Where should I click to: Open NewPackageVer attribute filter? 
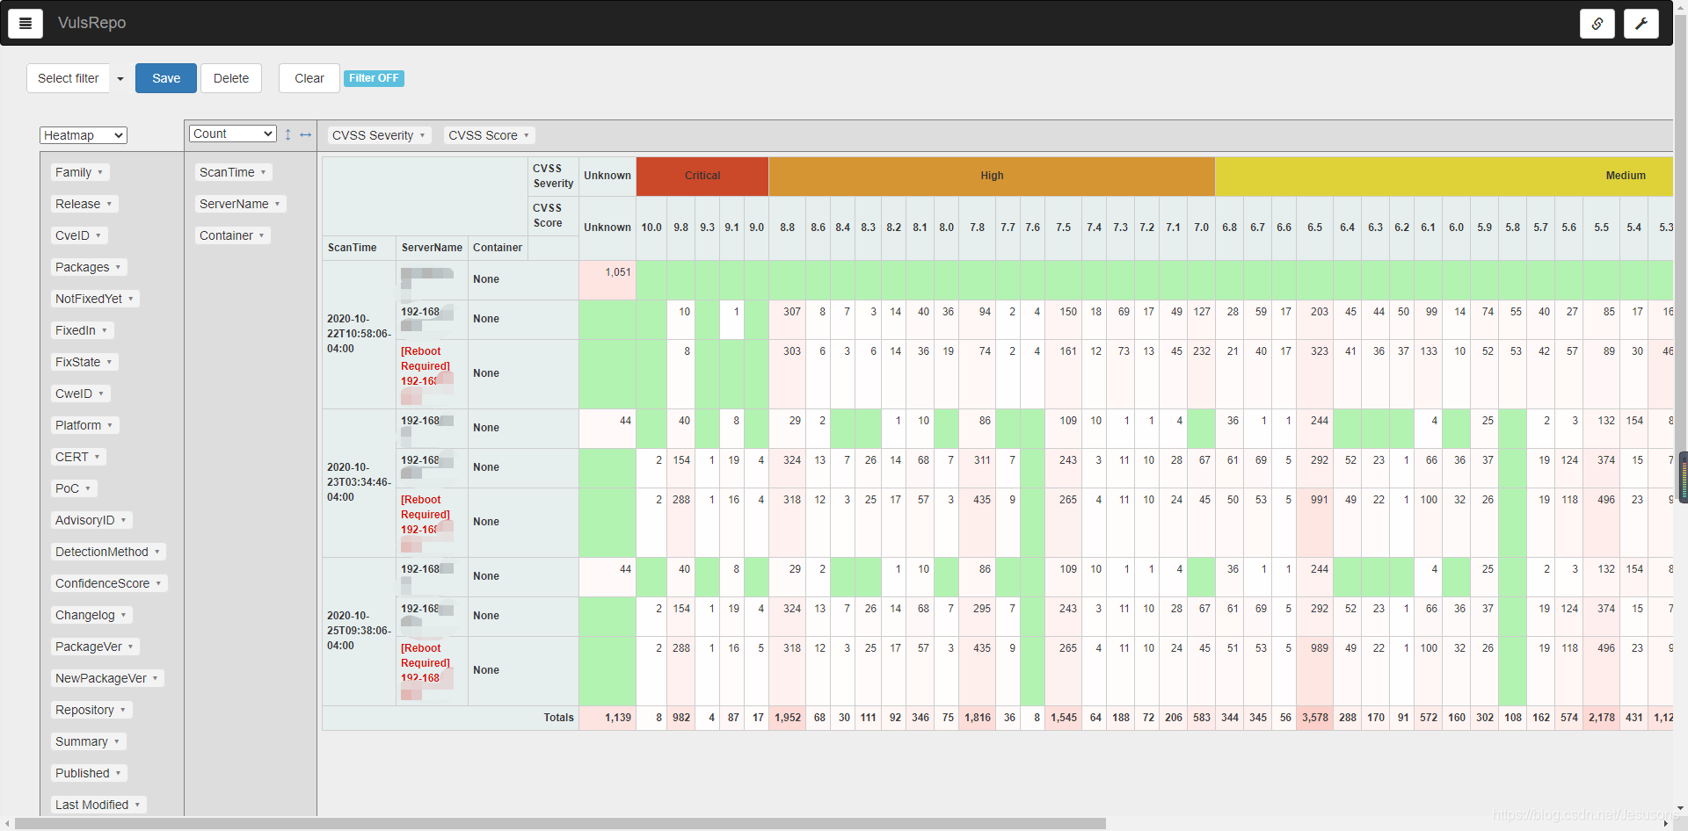(156, 678)
